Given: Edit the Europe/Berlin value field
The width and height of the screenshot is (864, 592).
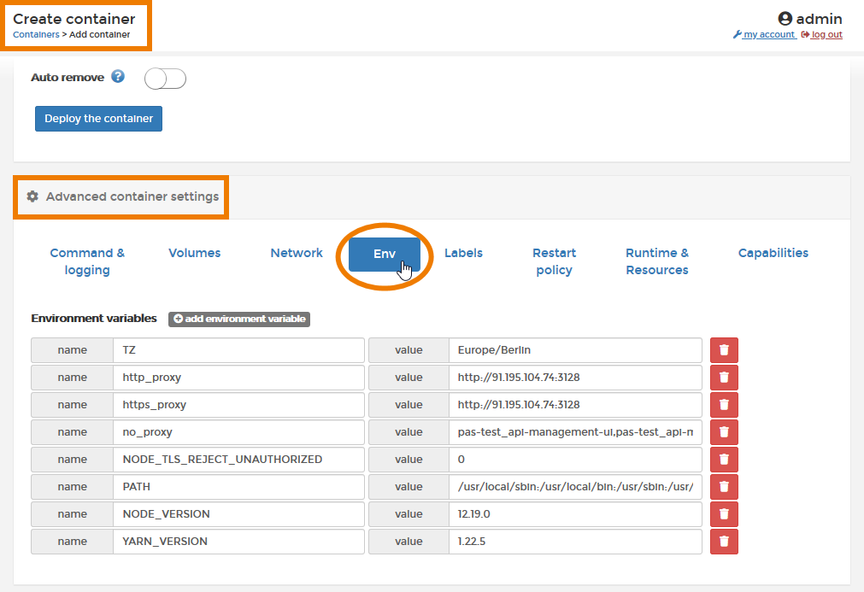Looking at the screenshot, I should click(x=575, y=350).
